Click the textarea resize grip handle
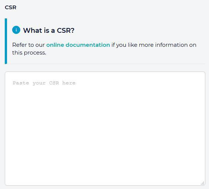This screenshot has height=189, width=209. [x=202, y=183]
